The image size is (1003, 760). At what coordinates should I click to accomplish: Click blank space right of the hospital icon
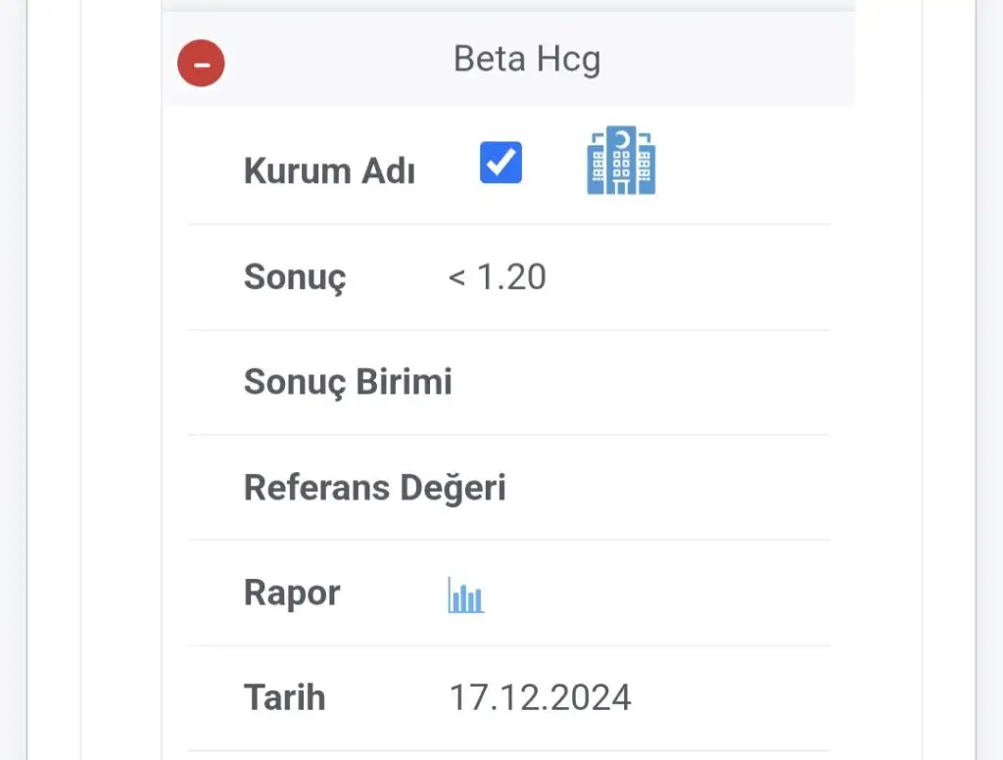point(744,163)
